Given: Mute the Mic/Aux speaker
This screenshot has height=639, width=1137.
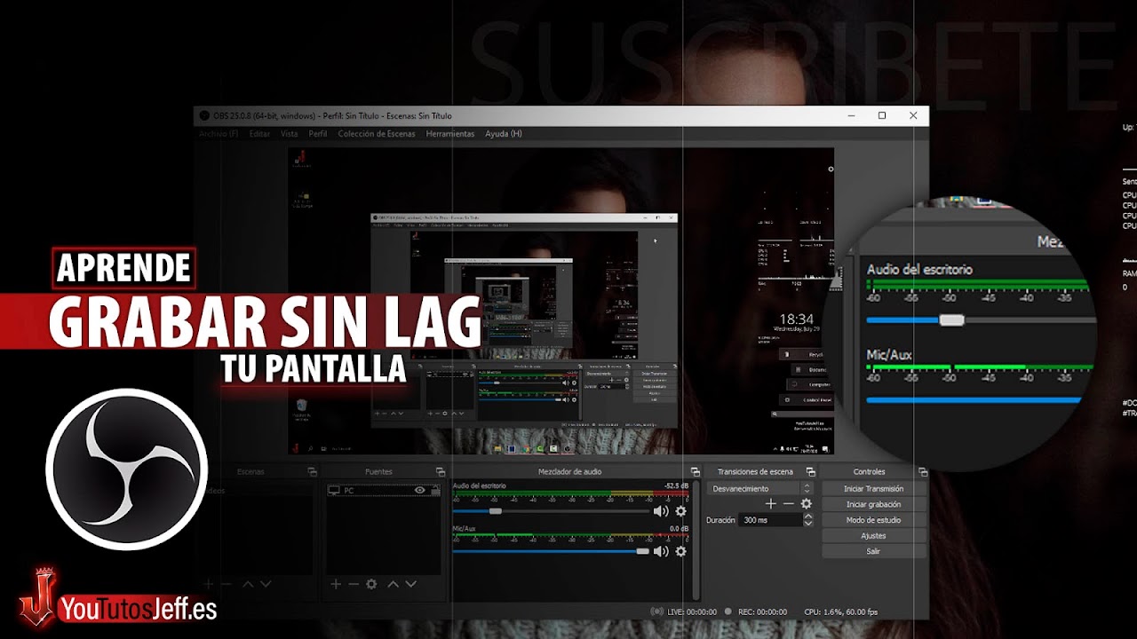Looking at the screenshot, I should (x=661, y=551).
